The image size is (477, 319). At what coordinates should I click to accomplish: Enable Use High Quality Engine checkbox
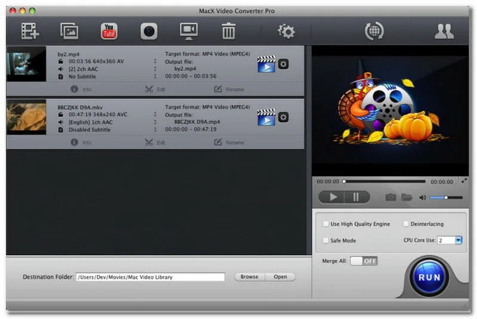(326, 224)
